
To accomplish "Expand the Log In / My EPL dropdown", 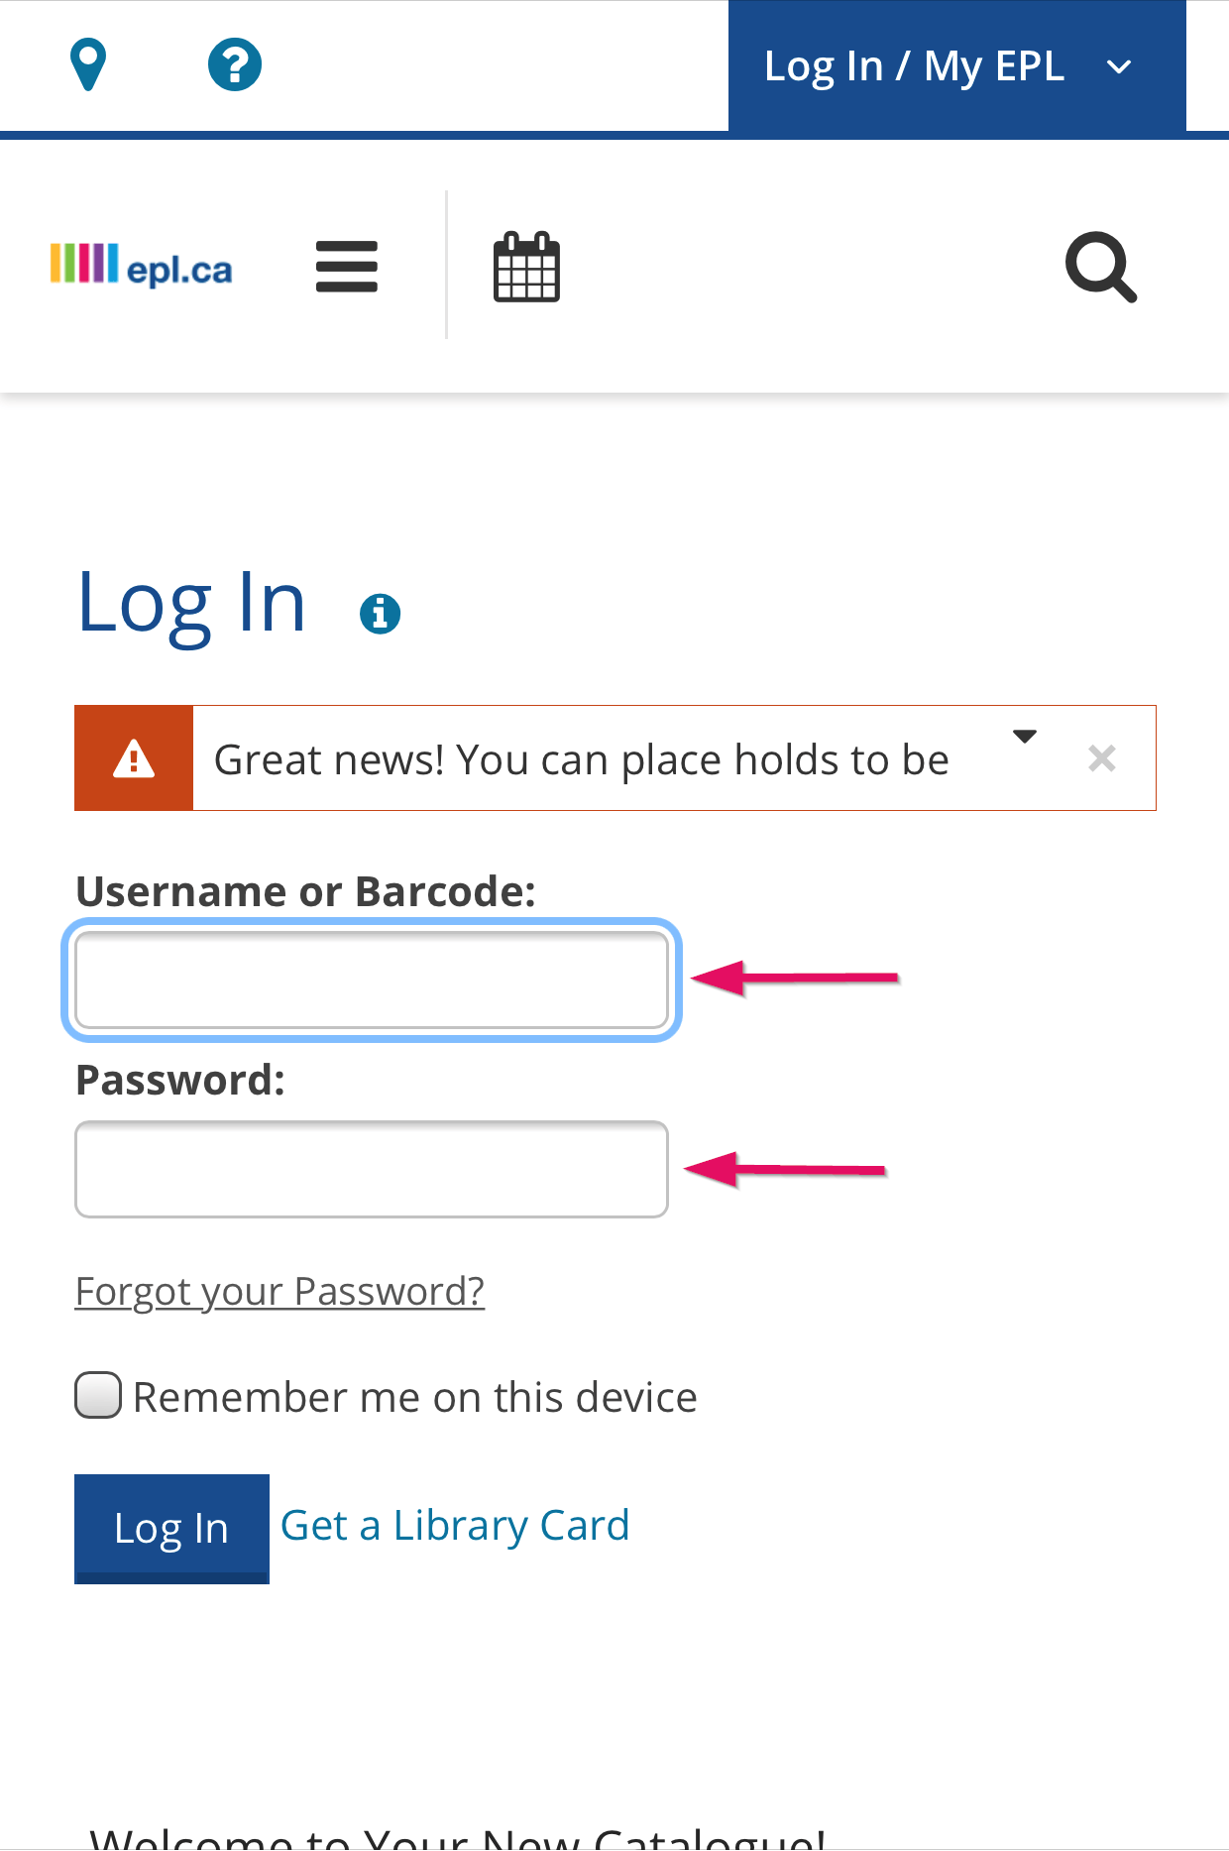I will point(957,66).
